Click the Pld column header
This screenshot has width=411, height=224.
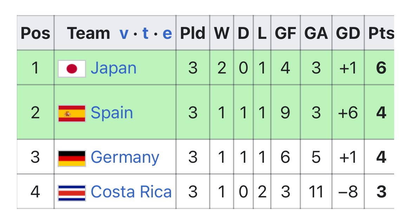[x=193, y=33]
